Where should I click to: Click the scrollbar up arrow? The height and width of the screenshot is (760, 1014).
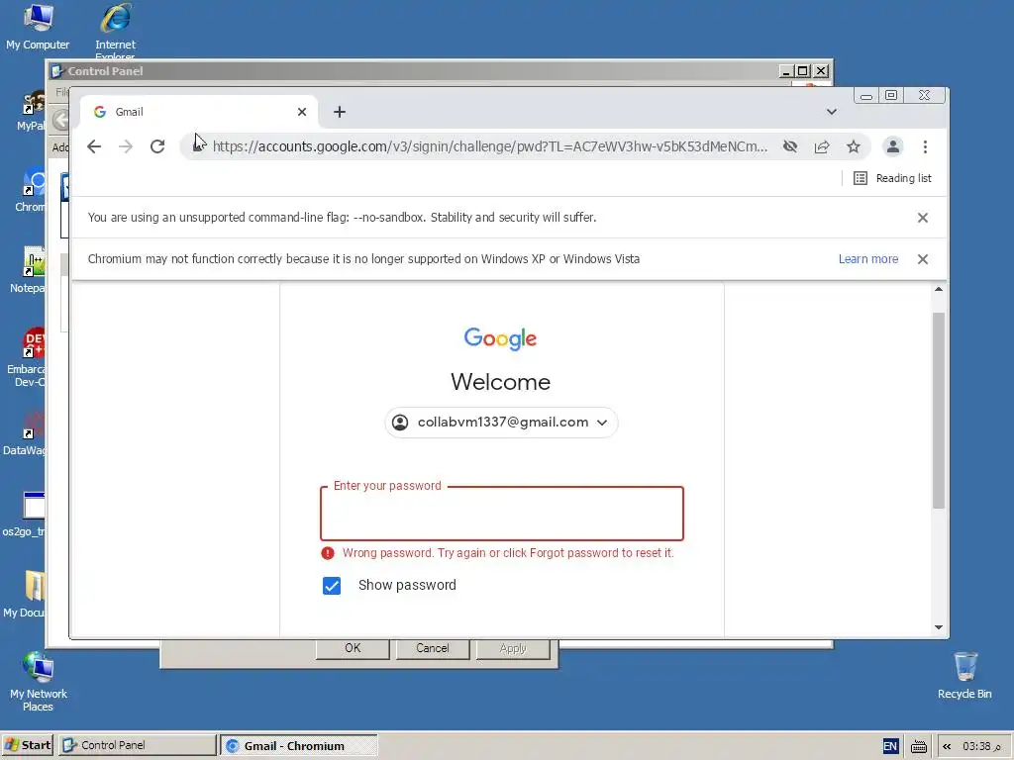point(939,290)
